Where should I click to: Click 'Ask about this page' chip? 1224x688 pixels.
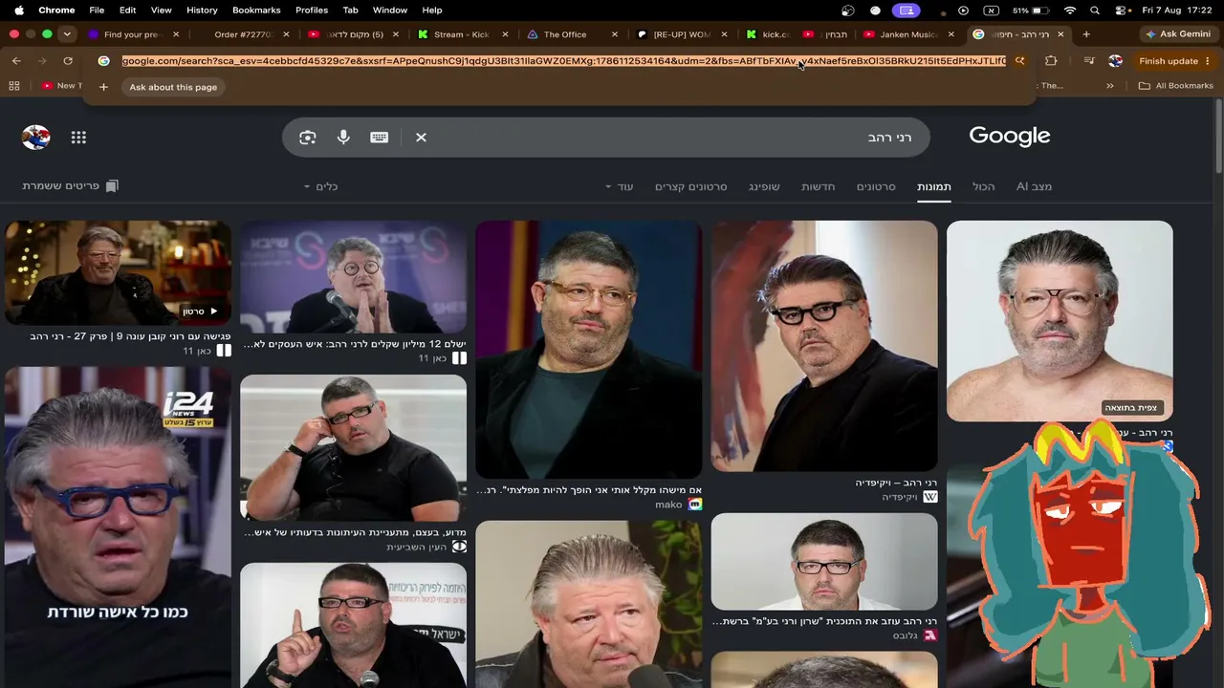(173, 87)
